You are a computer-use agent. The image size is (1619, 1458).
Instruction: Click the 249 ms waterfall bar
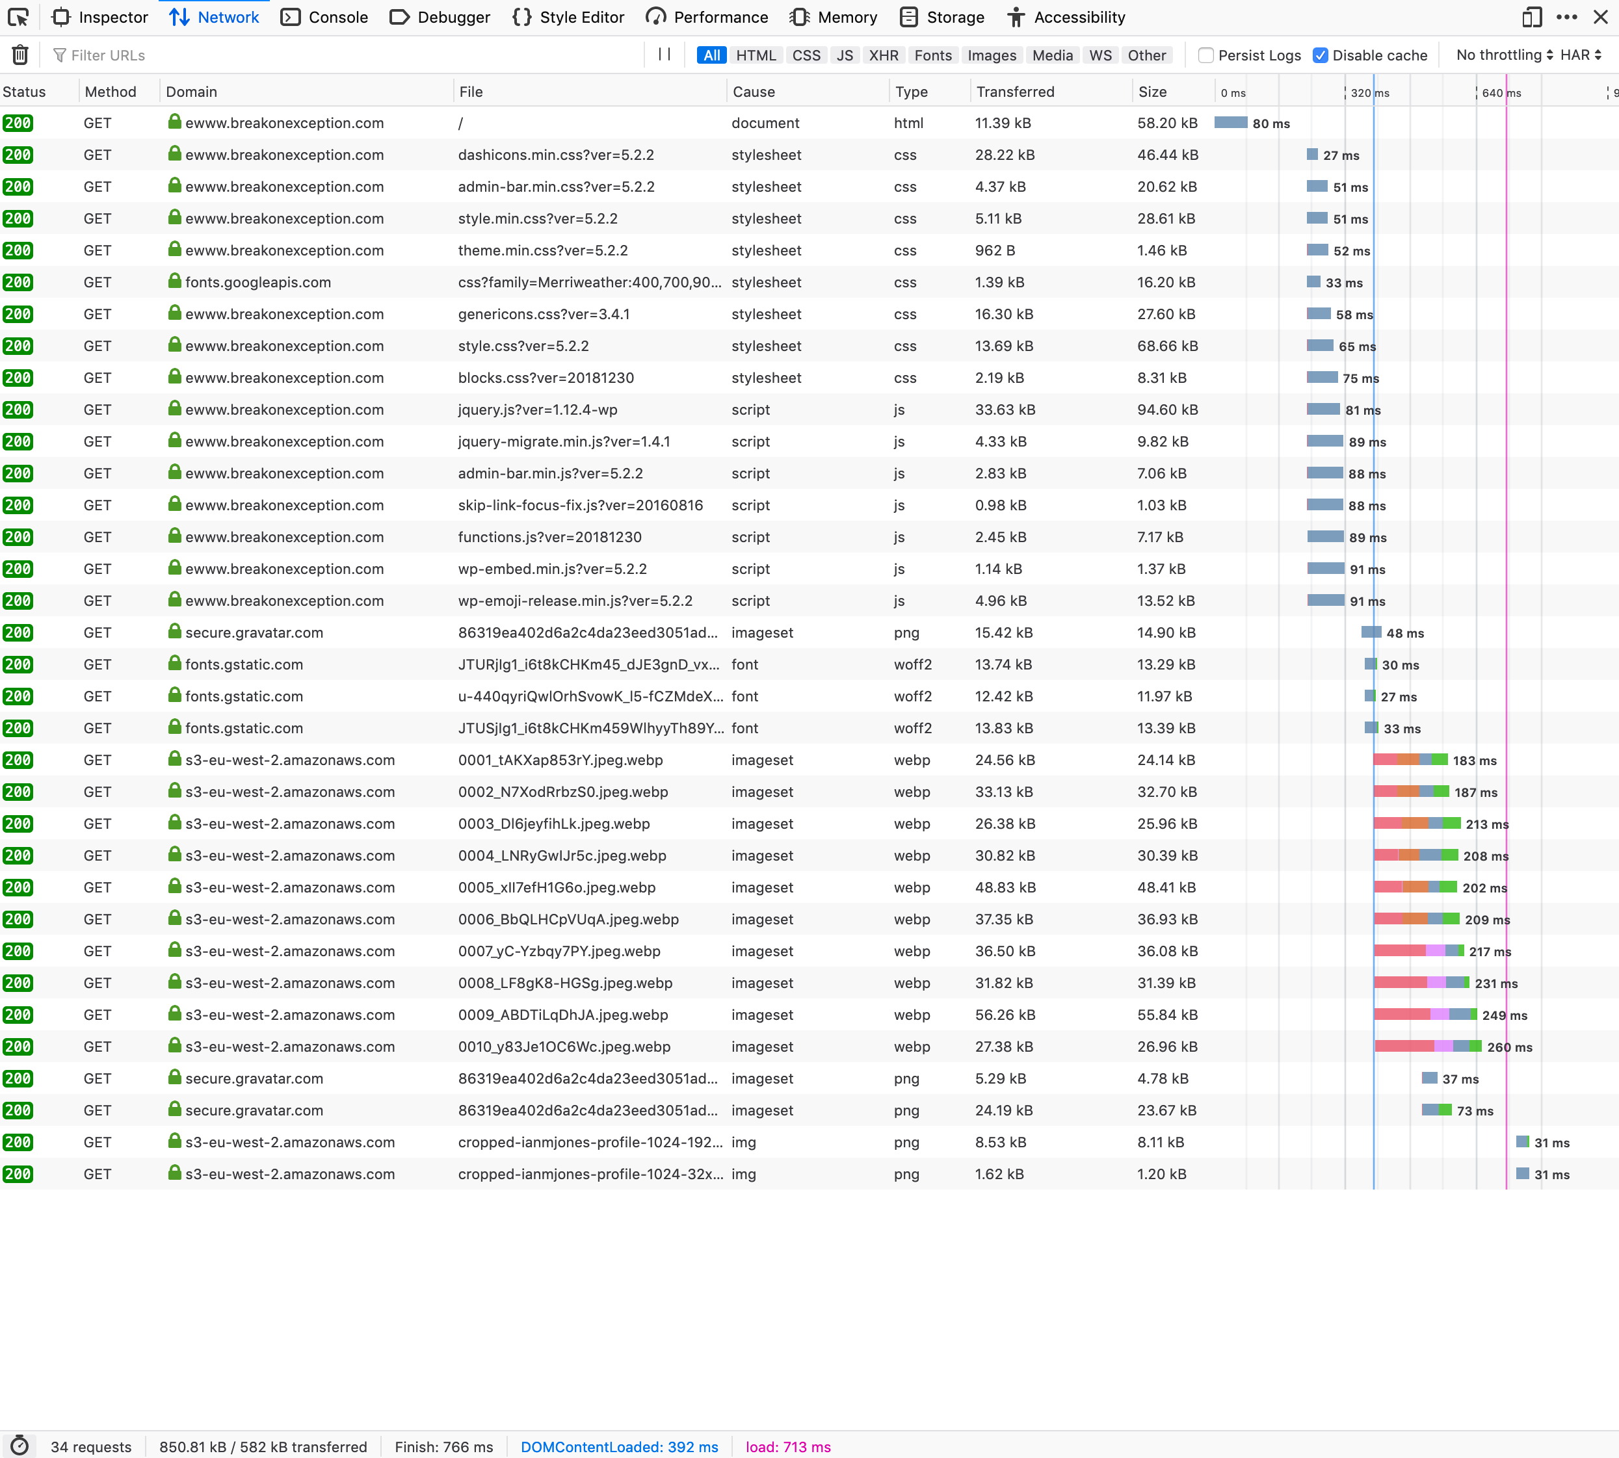click(x=1425, y=1013)
